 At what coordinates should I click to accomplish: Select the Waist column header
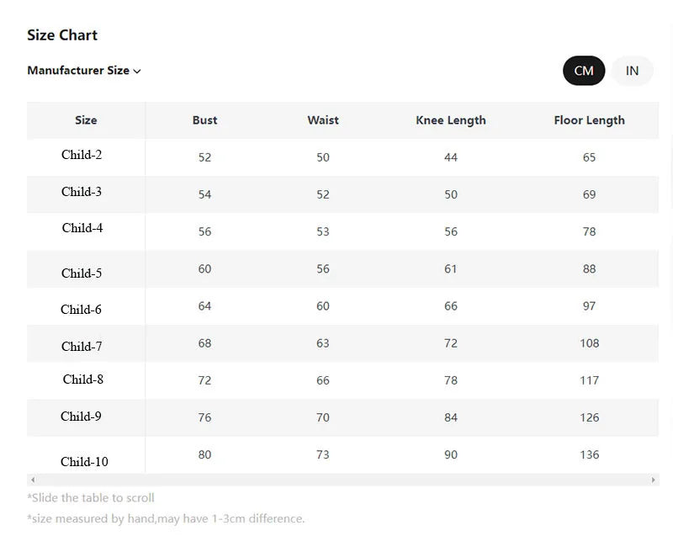323,120
